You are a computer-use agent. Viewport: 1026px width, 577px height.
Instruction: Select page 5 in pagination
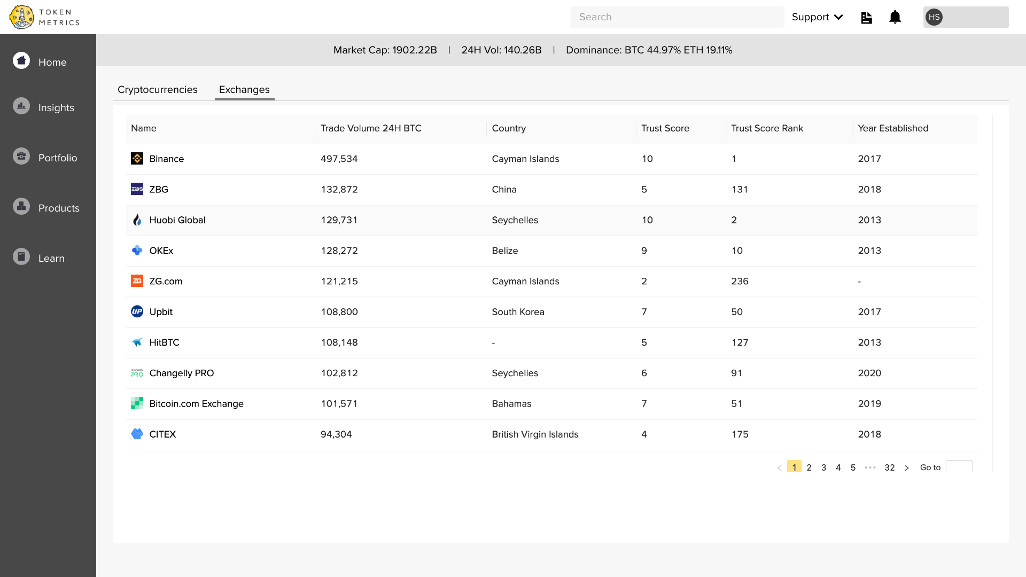pyautogui.click(x=853, y=467)
